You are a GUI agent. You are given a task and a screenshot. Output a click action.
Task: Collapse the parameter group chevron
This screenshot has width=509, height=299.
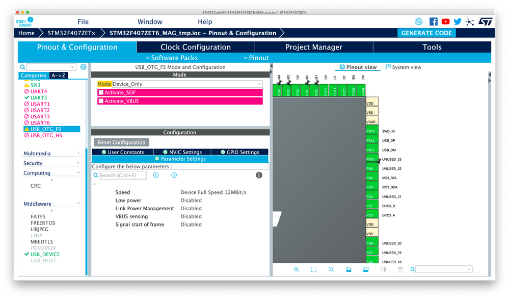(x=94, y=184)
